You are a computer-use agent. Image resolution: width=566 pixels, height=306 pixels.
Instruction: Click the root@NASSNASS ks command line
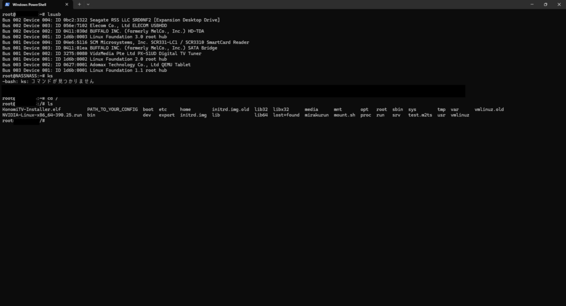(28, 76)
